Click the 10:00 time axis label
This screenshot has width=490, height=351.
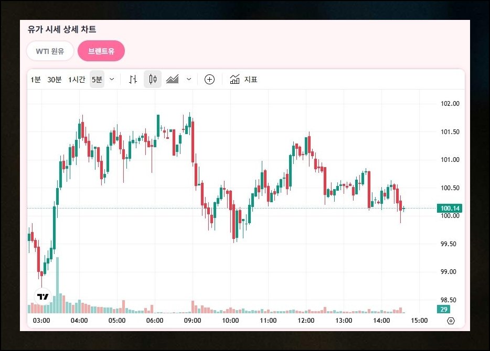230,321
